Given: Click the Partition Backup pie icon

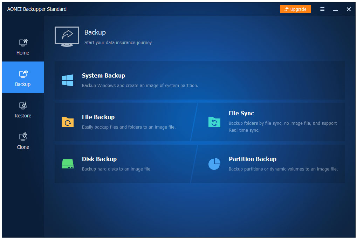Looking at the screenshot, I should tap(214, 164).
